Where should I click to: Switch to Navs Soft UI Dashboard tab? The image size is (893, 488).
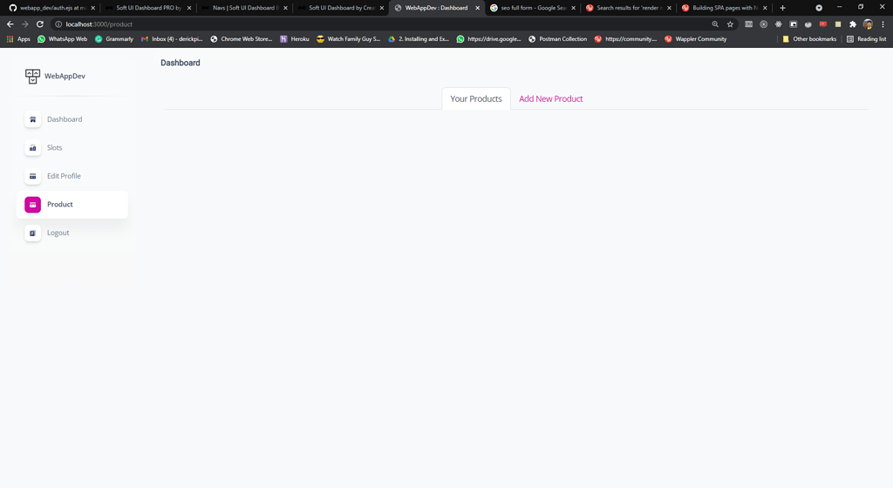(243, 8)
